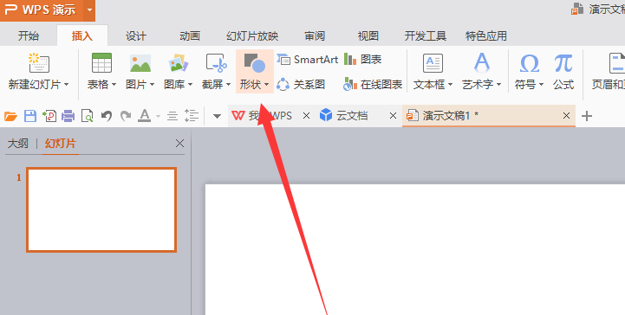Switch to the 大纲 outline pane
This screenshot has height=315, width=625.
pos(18,143)
